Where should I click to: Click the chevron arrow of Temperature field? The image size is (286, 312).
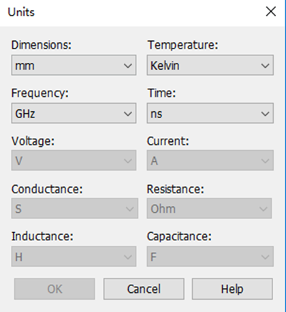265,66
